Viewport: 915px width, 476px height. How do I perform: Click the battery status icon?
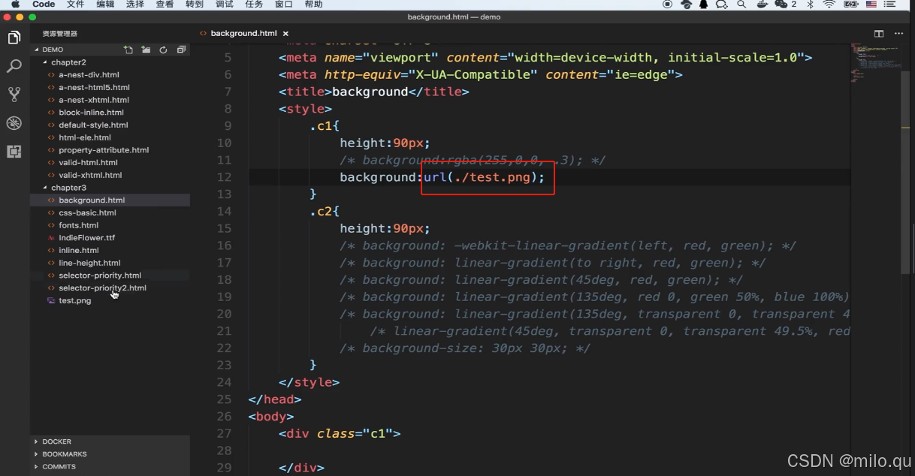click(850, 5)
